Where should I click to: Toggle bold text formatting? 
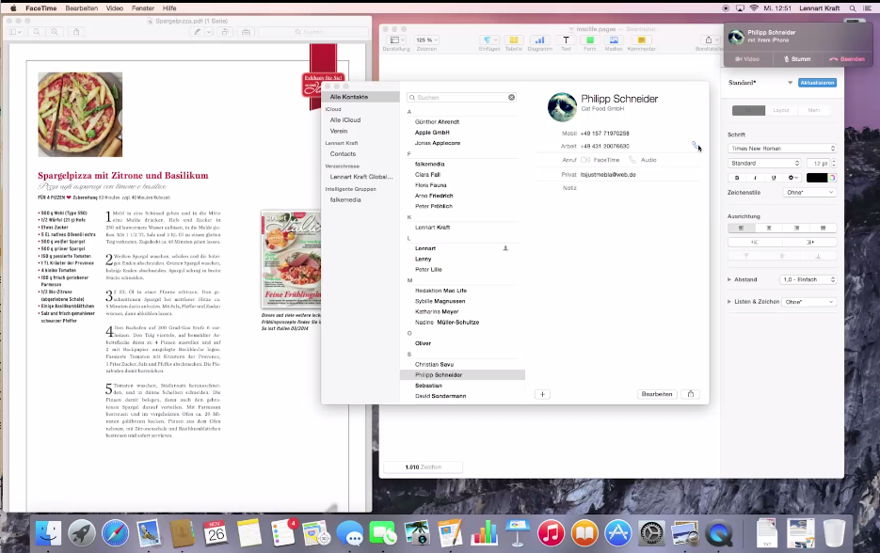coord(737,178)
